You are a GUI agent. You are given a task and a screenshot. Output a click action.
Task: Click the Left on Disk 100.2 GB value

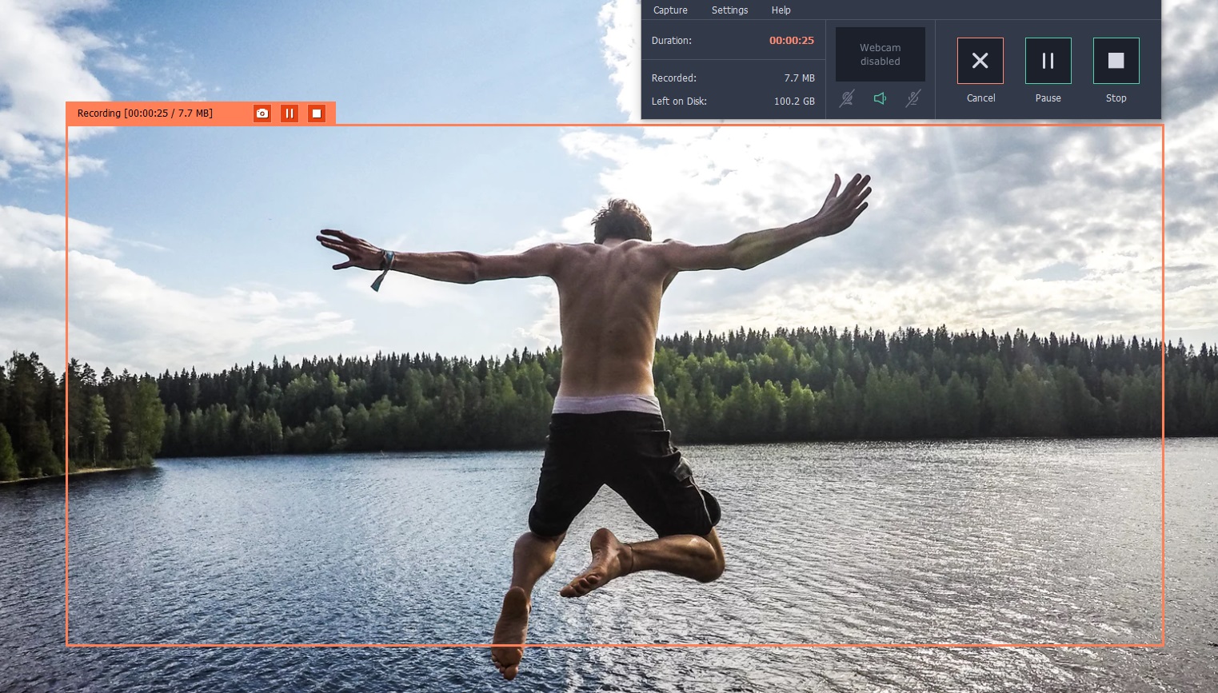793,102
